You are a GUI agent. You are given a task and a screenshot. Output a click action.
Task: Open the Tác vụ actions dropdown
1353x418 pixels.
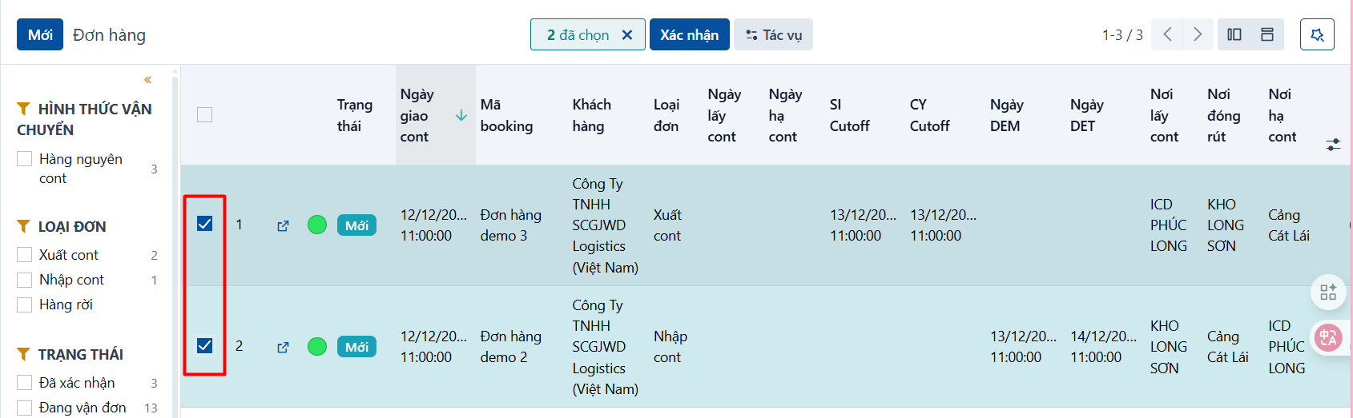click(773, 34)
